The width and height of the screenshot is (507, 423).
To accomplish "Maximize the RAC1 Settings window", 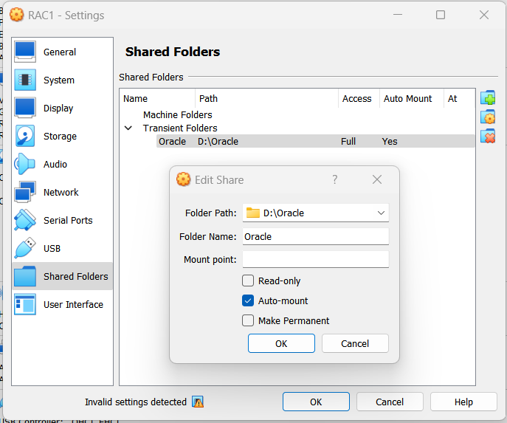I will pyautogui.click(x=441, y=15).
